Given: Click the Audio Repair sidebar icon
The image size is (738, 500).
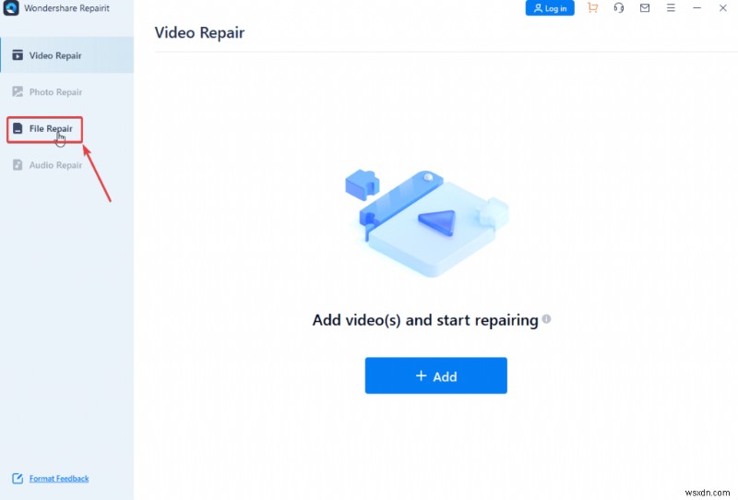Looking at the screenshot, I should point(17,165).
